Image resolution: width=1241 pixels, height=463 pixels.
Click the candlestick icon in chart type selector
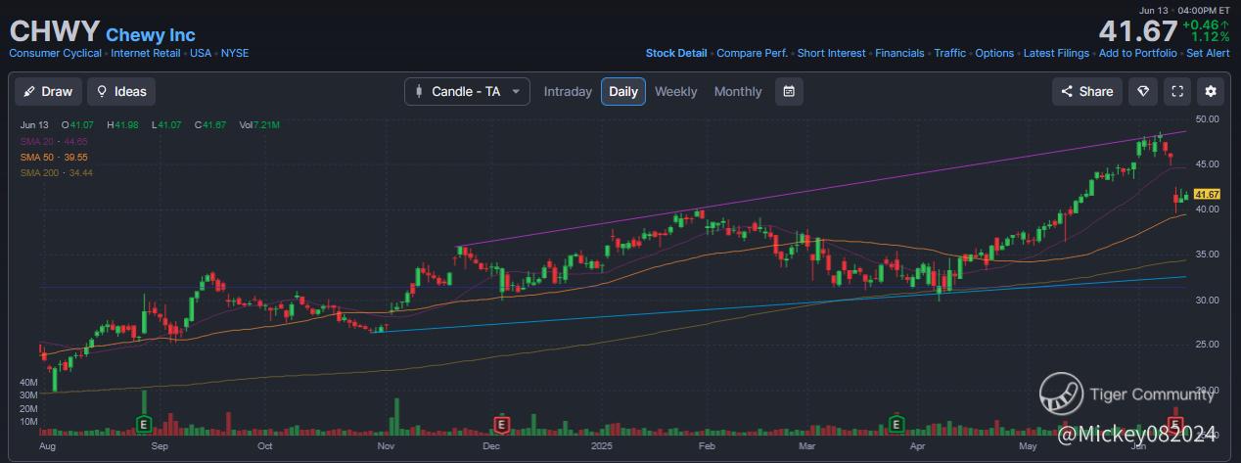coord(419,91)
